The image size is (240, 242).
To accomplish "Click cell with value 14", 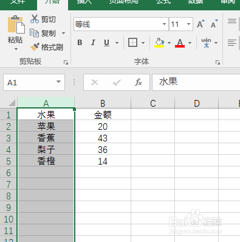I will (103, 161).
